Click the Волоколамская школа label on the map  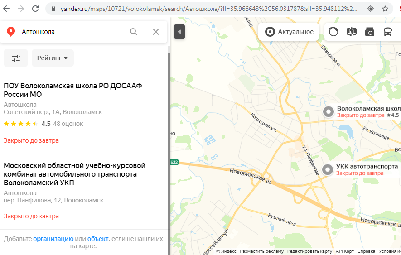click(369, 108)
